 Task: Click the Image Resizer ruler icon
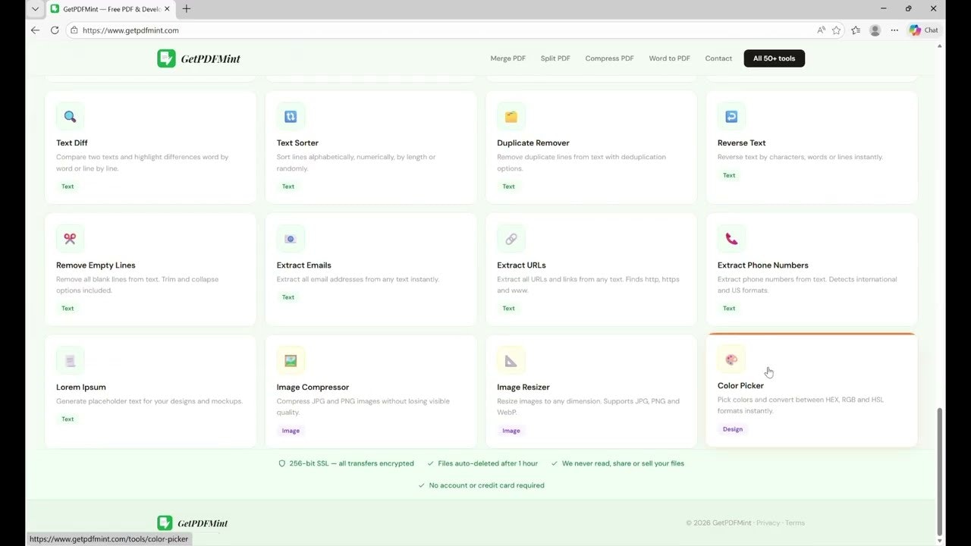511,360
